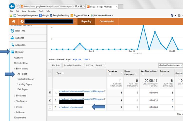The image size is (183, 121).
Task: Click the Entrances column help icon
Action: click(x=162, y=74)
